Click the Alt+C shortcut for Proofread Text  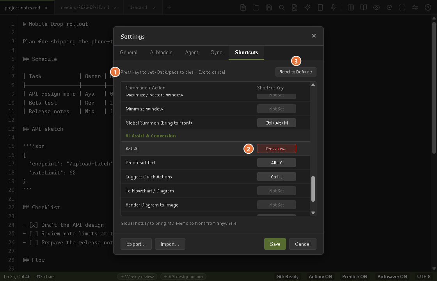click(x=277, y=163)
